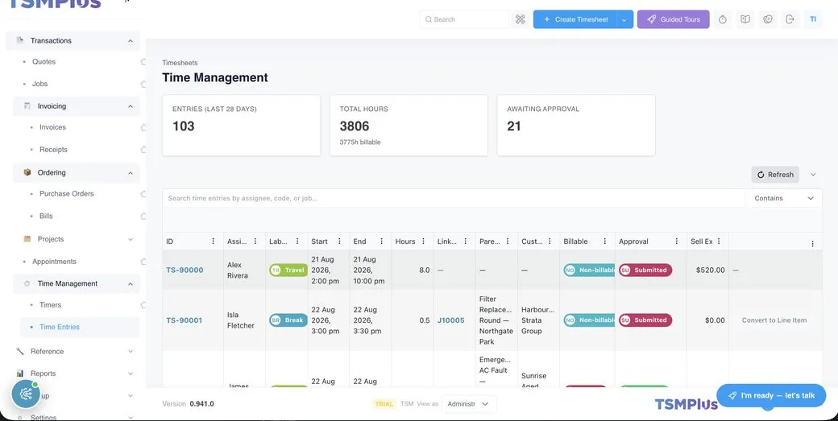This screenshot has width=838, height=421.
Task: Open ID column options menu
Action: 214,241
